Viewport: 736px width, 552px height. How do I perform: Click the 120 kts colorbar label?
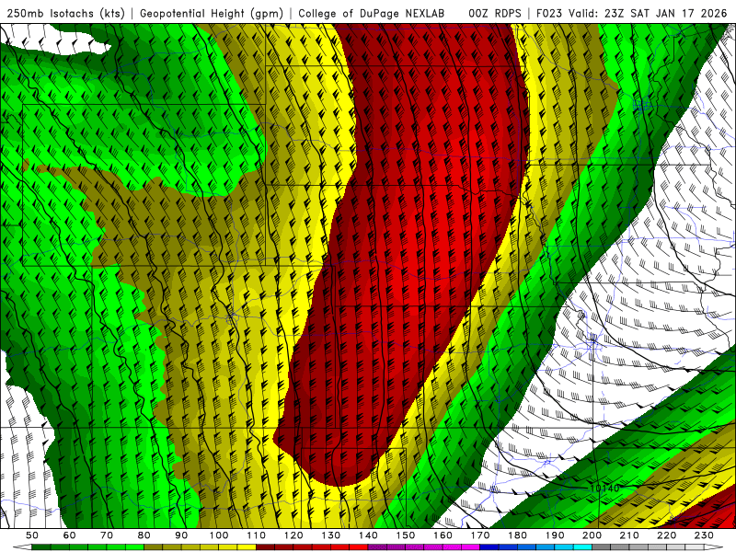click(293, 535)
